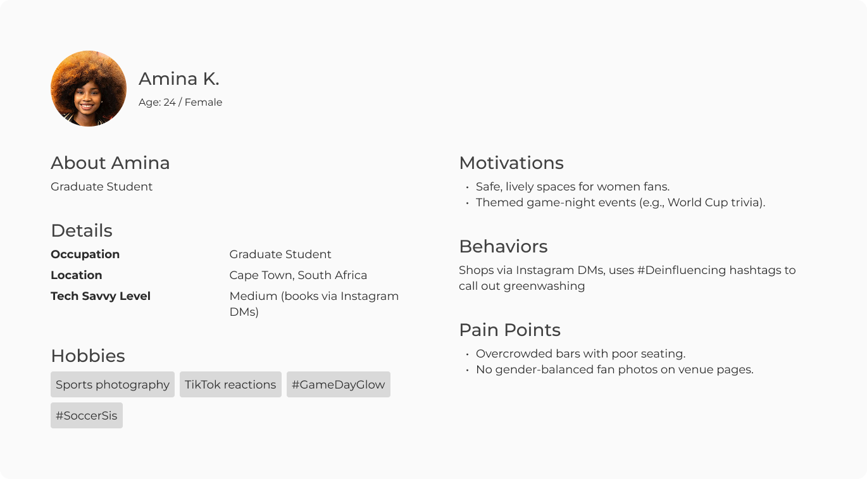Select the Amina K. name heading
The image size is (867, 479).
tap(179, 79)
